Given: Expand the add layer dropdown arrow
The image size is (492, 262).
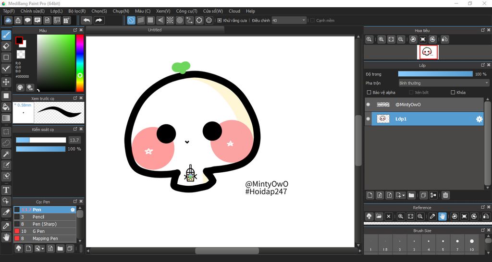Looking at the screenshot, I should (403, 195).
